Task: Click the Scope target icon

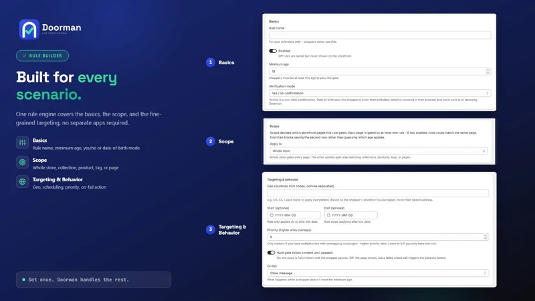Action: pyautogui.click(x=22, y=162)
